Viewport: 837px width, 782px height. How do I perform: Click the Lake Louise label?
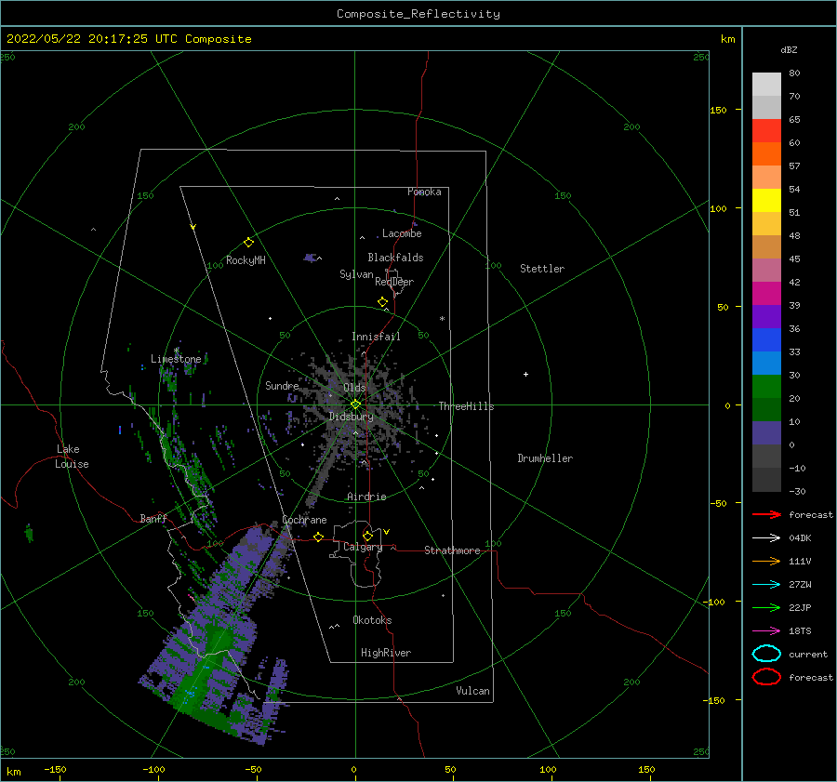(x=72, y=457)
